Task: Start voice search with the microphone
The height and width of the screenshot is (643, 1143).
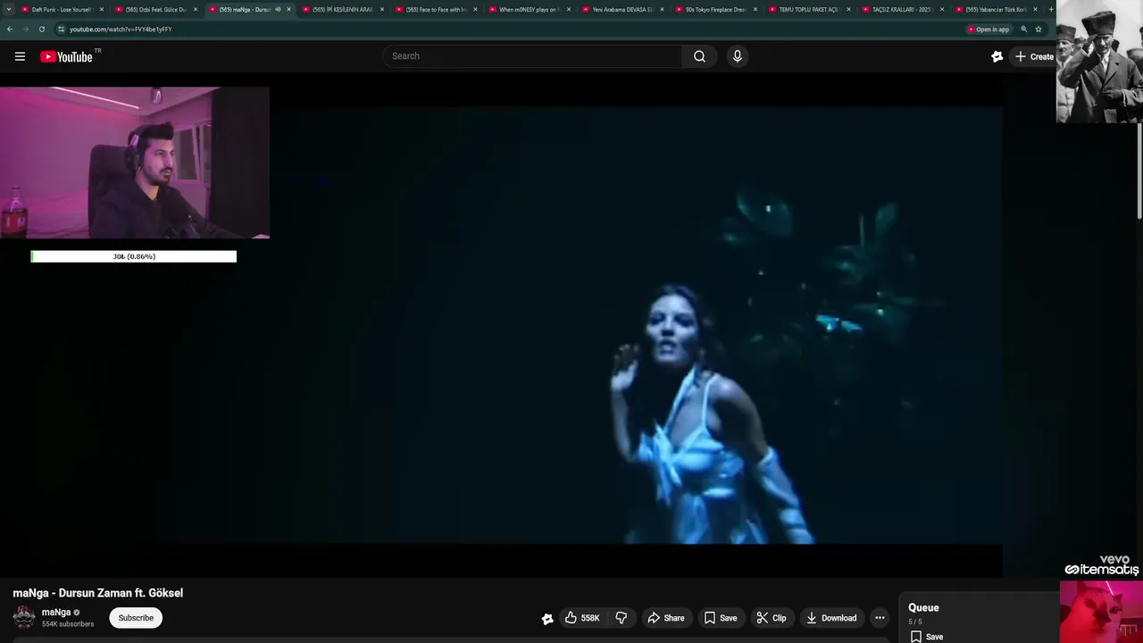Action: [737, 56]
